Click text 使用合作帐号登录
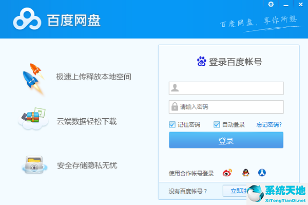Viewport: 308px width, 205px height. [191, 173]
